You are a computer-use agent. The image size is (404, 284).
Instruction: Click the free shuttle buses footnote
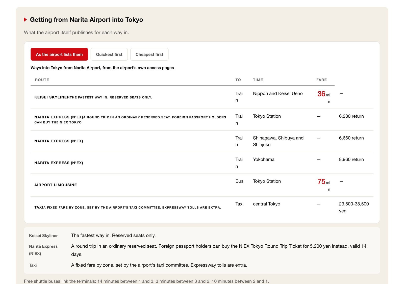coord(146,281)
